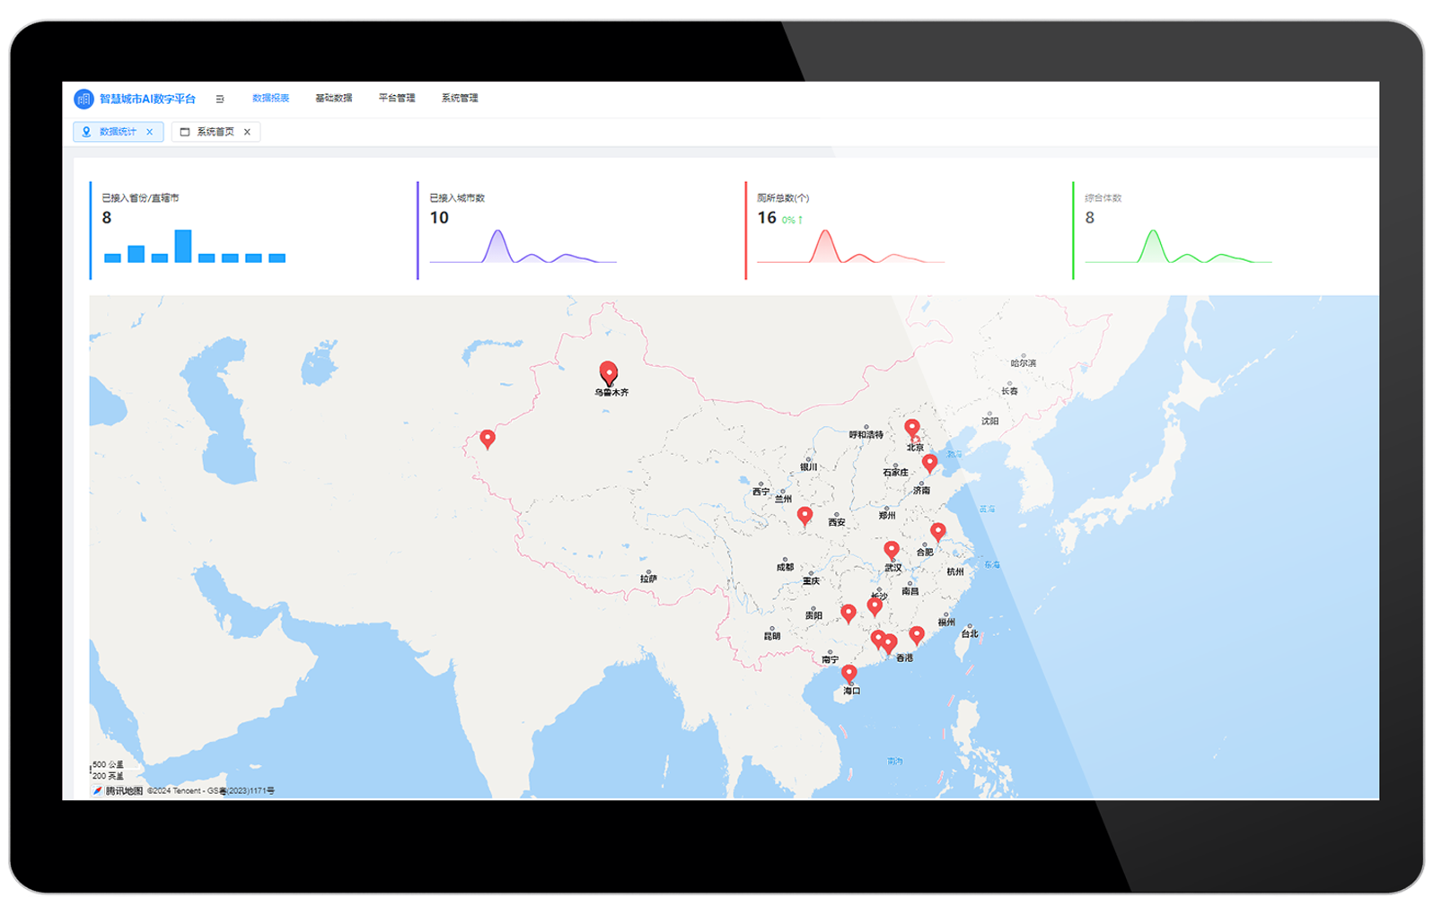The image size is (1433, 915).
Task: Click the tallest bar in the province chart
Action: 183,246
